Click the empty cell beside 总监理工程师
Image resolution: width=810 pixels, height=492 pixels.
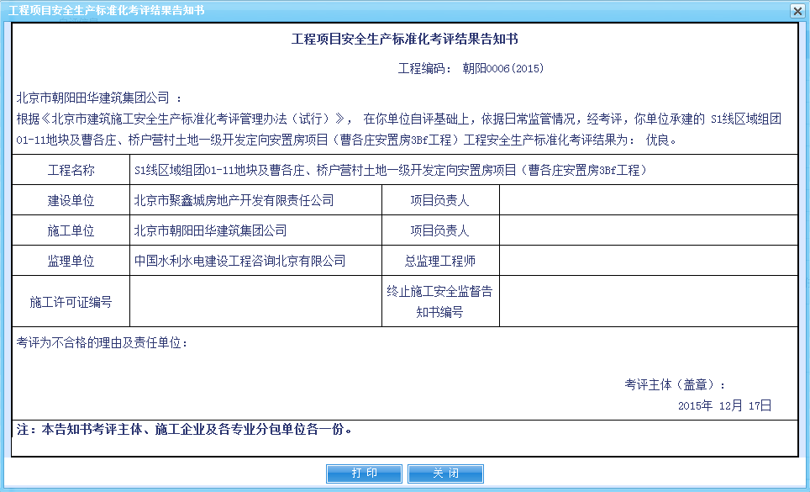[647, 261]
